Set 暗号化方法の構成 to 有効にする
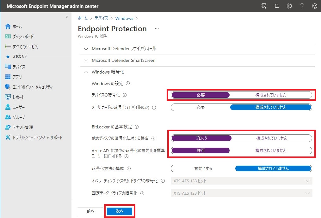This screenshot has height=218, width=321. [203, 168]
